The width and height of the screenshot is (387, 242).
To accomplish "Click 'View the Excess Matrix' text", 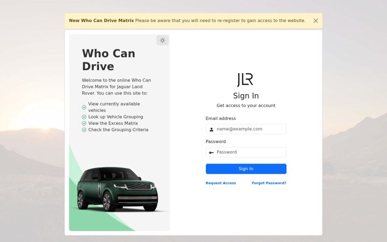I will [113, 123].
